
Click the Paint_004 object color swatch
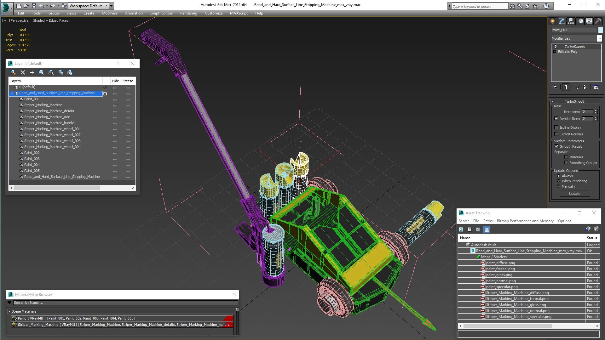(601, 30)
